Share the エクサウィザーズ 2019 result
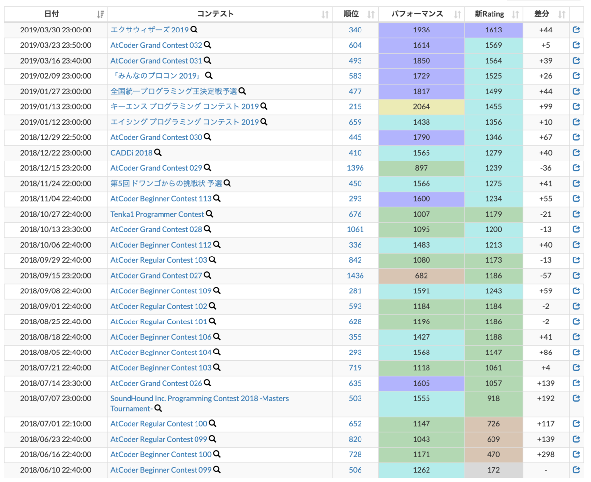 click(x=577, y=30)
